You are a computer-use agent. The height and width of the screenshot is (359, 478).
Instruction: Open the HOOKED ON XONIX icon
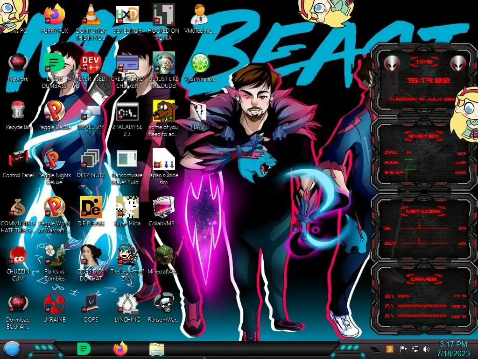click(163, 15)
